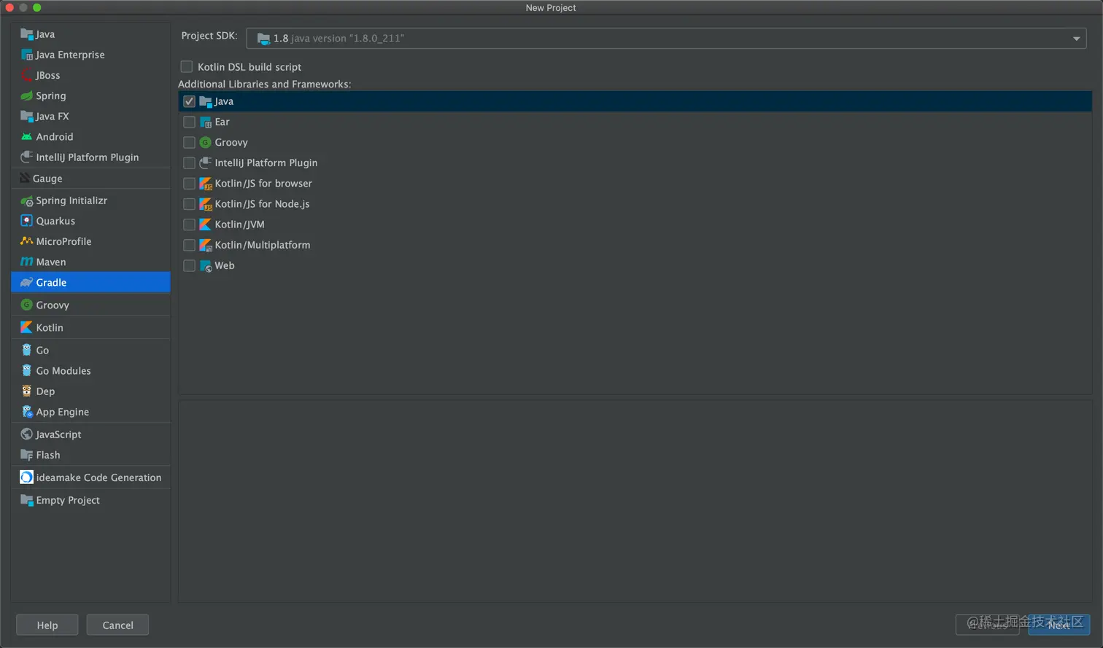Select 'App Engine' project type label
The height and width of the screenshot is (648, 1103).
tap(63, 412)
